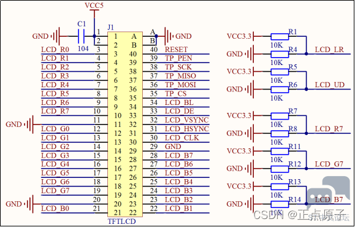This screenshot has width=355, height=227.
Task: Click the R12 resistor designator
Action: pos(294,164)
